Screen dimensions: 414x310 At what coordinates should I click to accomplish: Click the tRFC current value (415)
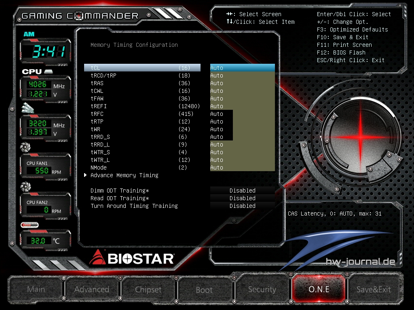[186, 113]
